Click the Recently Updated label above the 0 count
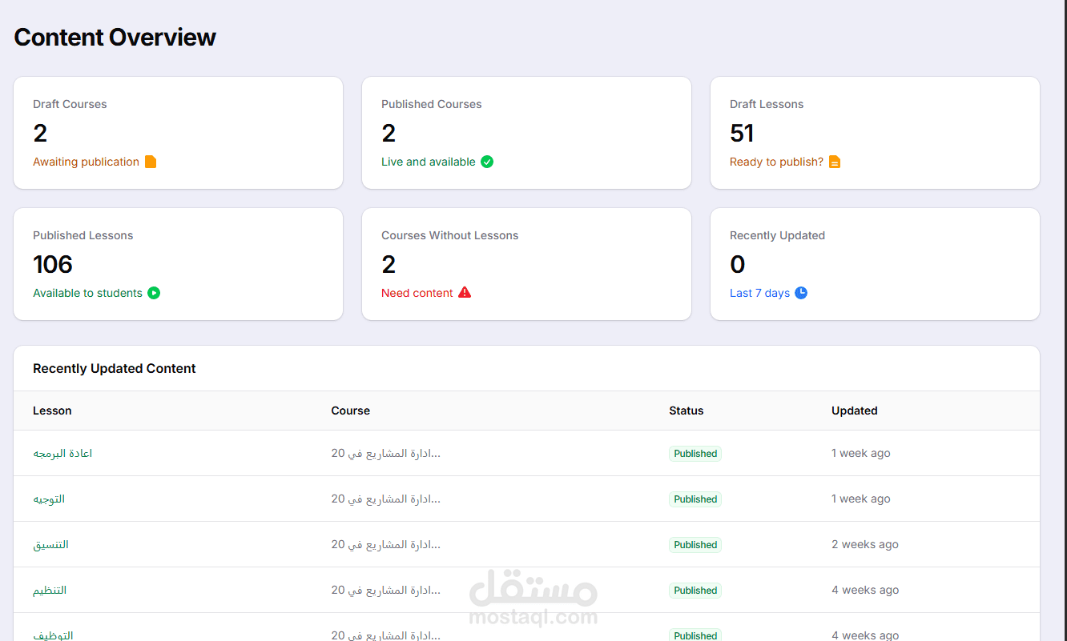 [777, 235]
